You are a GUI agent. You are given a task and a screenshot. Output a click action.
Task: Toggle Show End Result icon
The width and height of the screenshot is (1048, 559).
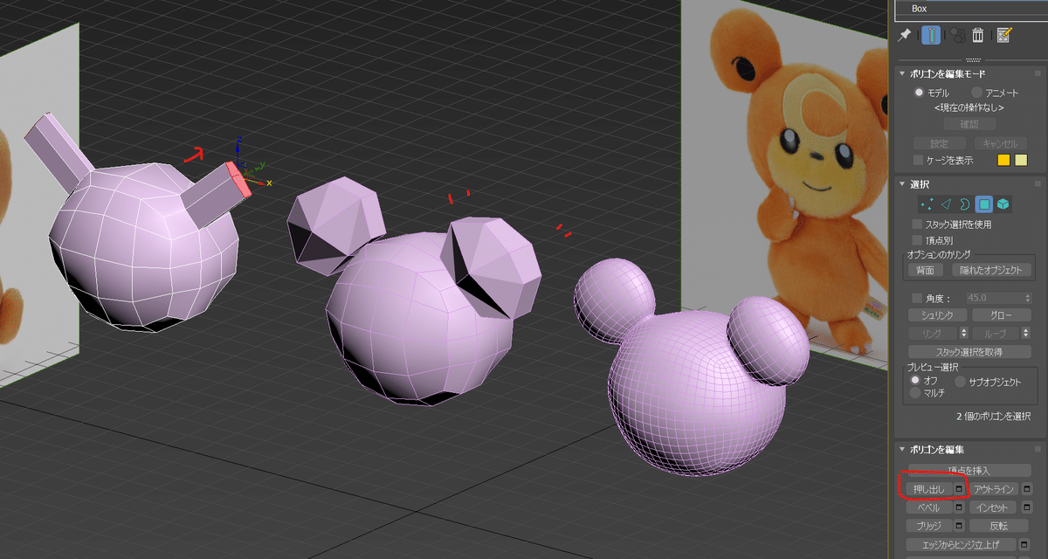931,35
